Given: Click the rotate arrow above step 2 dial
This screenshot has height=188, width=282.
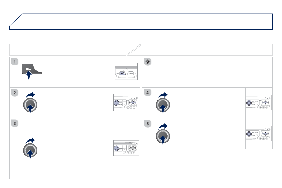Looking at the screenshot, I should tap(30, 95).
